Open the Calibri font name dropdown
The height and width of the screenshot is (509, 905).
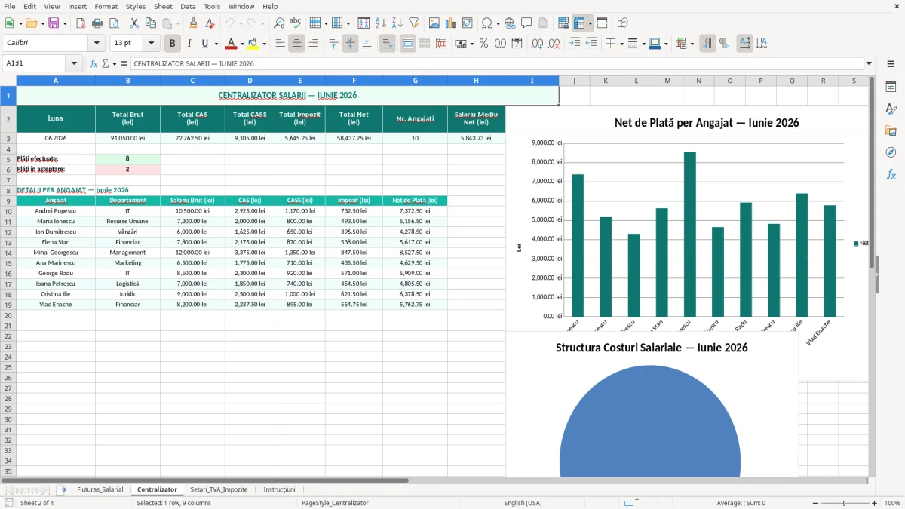(x=97, y=44)
